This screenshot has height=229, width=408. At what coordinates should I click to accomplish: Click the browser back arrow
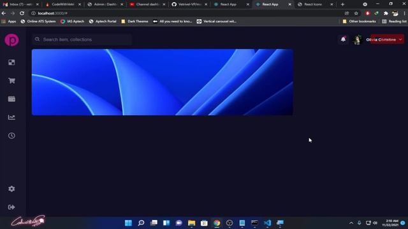pyautogui.click(x=4, y=13)
